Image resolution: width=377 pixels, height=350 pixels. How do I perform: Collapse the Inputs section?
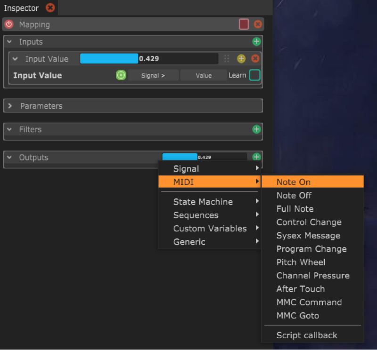10,42
